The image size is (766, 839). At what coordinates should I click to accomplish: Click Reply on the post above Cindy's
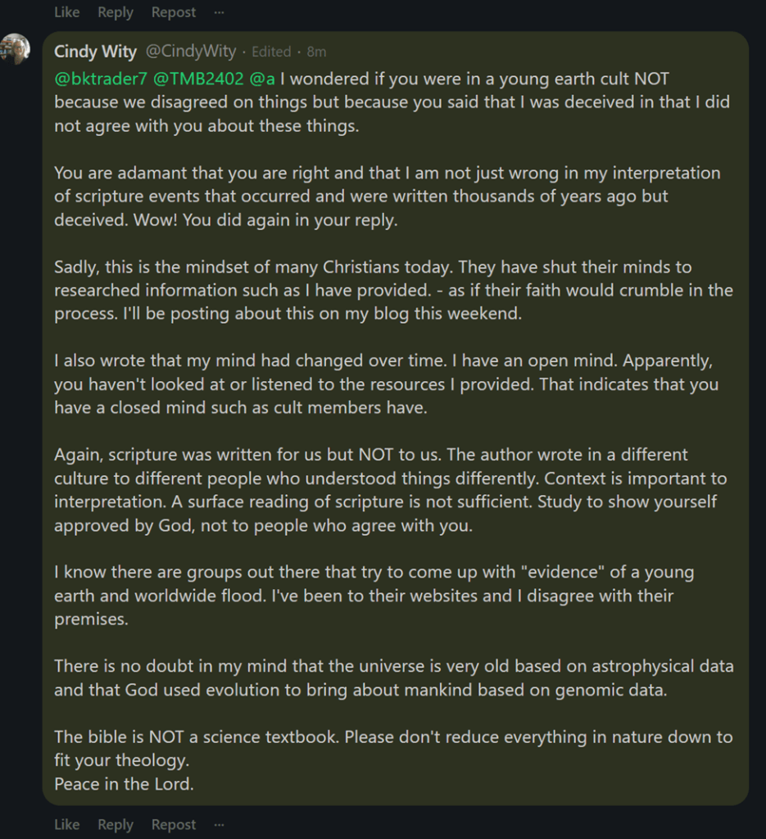click(115, 12)
